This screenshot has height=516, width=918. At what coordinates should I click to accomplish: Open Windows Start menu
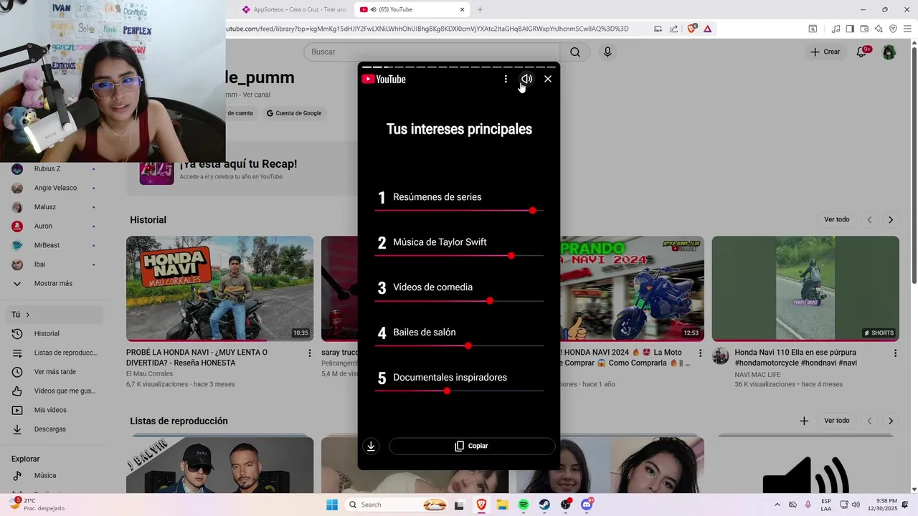(332, 505)
